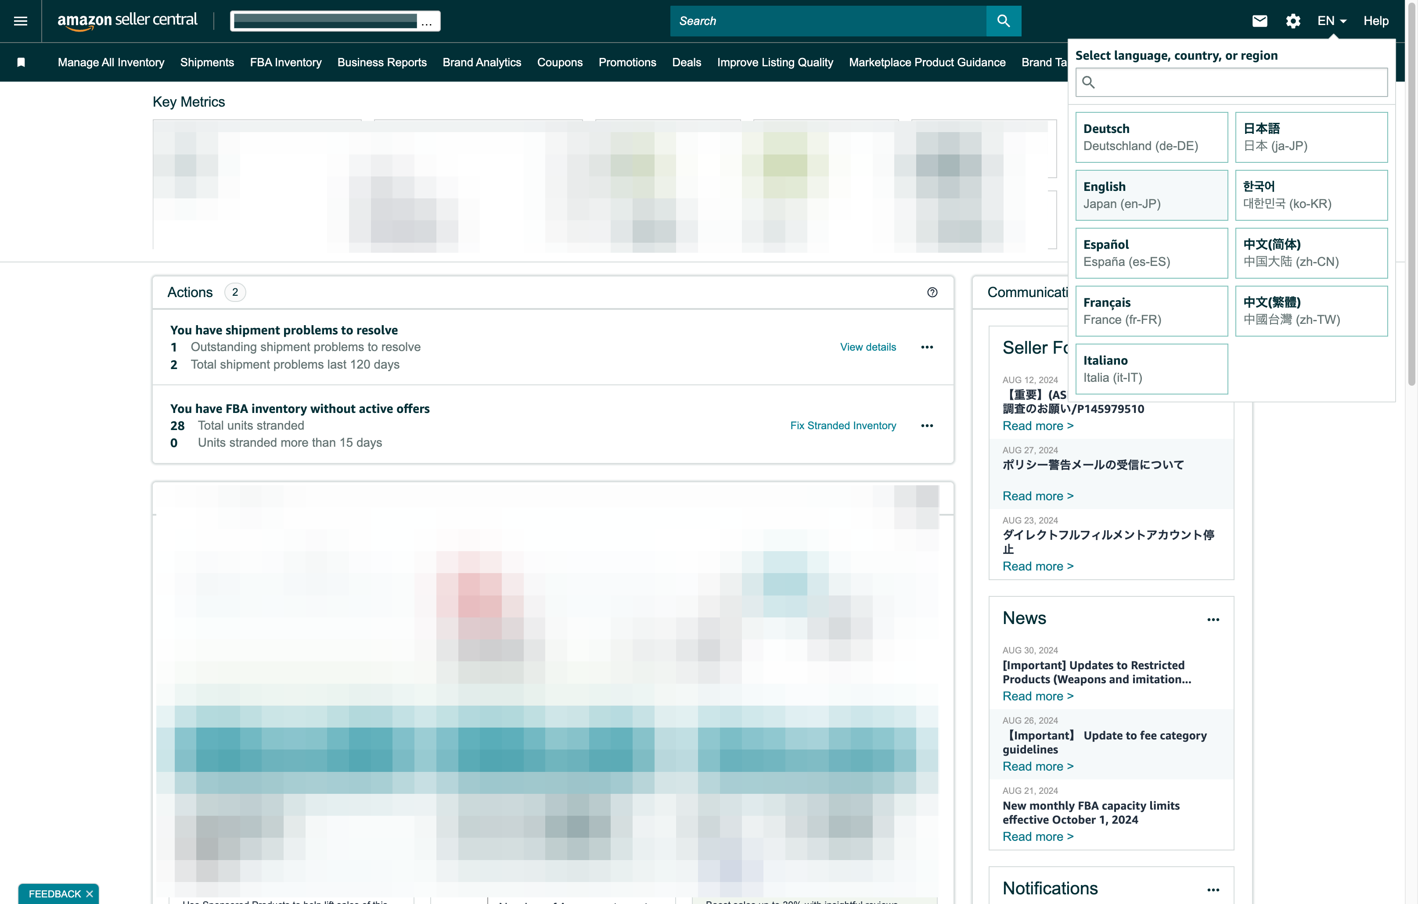Select 한국어 ko-KR language option
The image size is (1418, 904).
tap(1311, 195)
